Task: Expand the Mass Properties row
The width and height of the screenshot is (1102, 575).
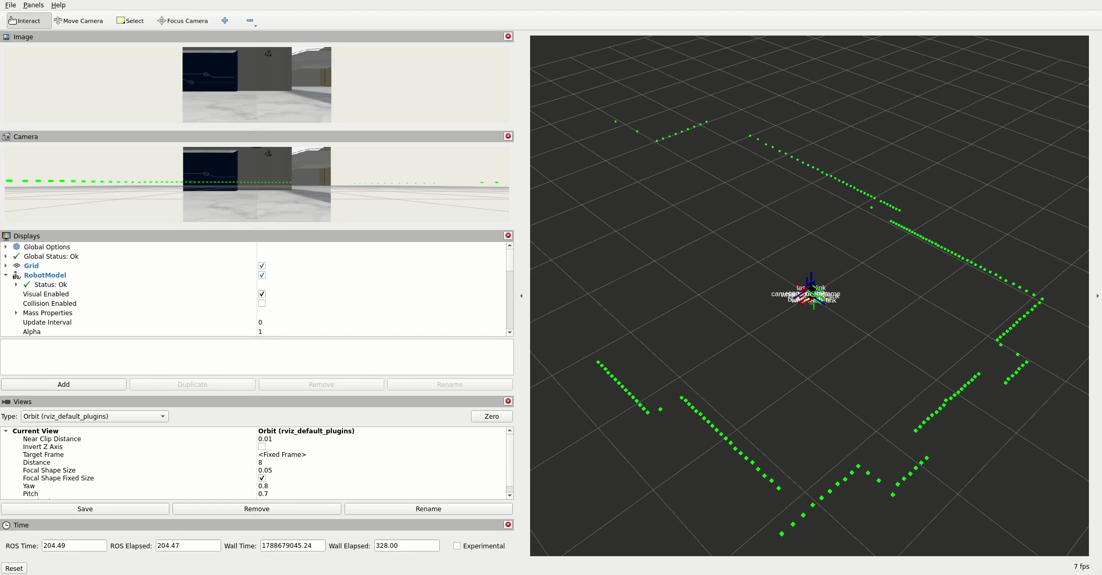Action: tap(16, 313)
